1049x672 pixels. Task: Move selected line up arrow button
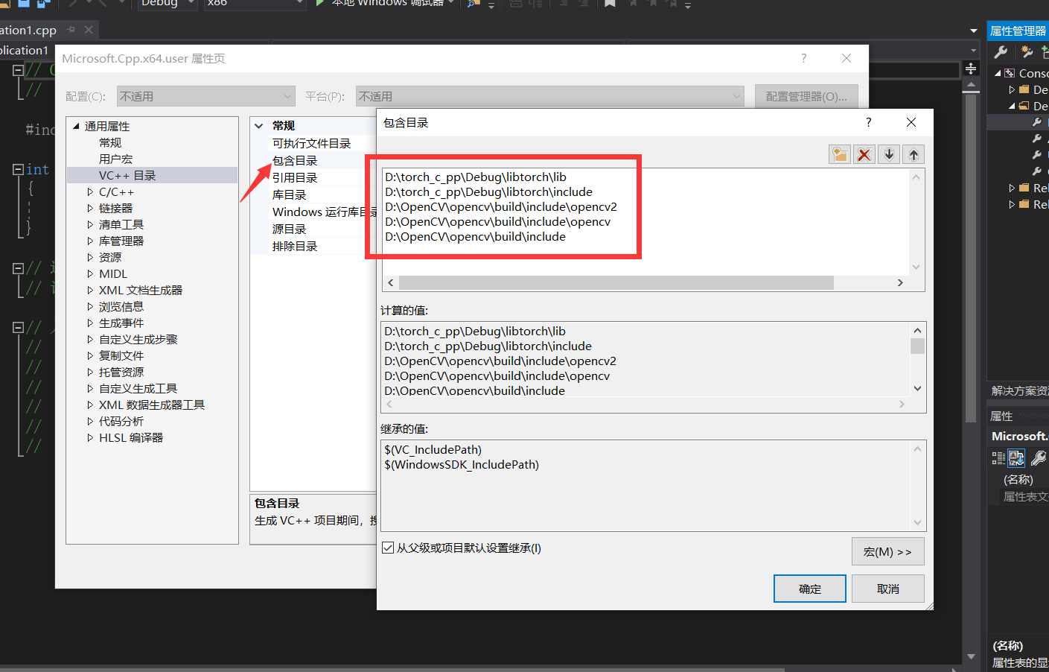(914, 154)
